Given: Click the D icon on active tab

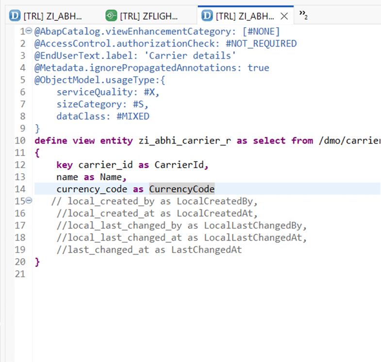Looking at the screenshot, I should 207,16.
